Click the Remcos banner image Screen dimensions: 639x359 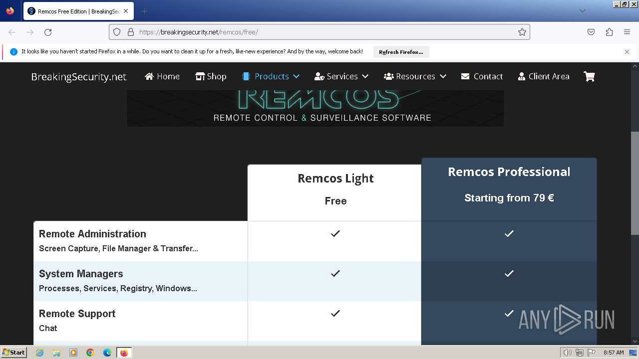[315, 108]
